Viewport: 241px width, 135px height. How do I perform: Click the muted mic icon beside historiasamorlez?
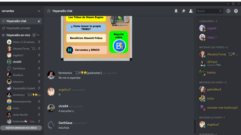pyautogui.click(x=39, y=101)
